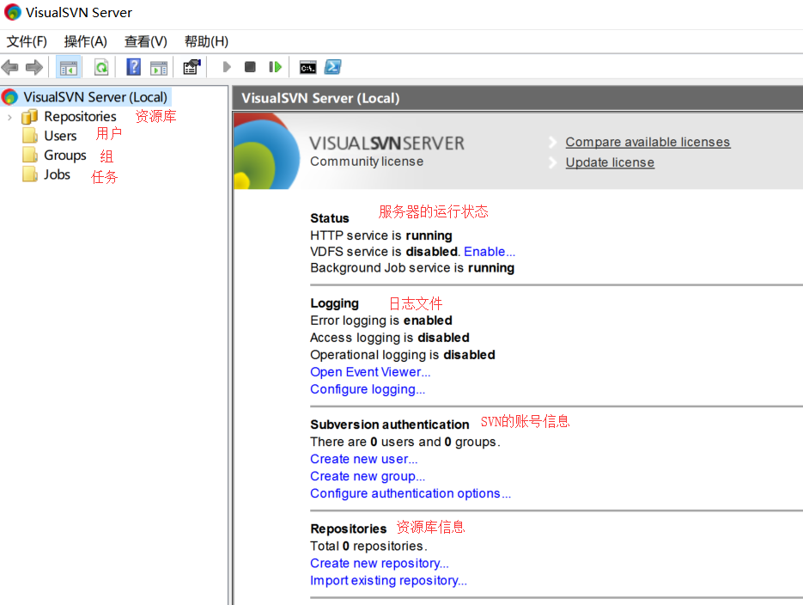
Task: Click Create new user... link
Action: coord(364,459)
